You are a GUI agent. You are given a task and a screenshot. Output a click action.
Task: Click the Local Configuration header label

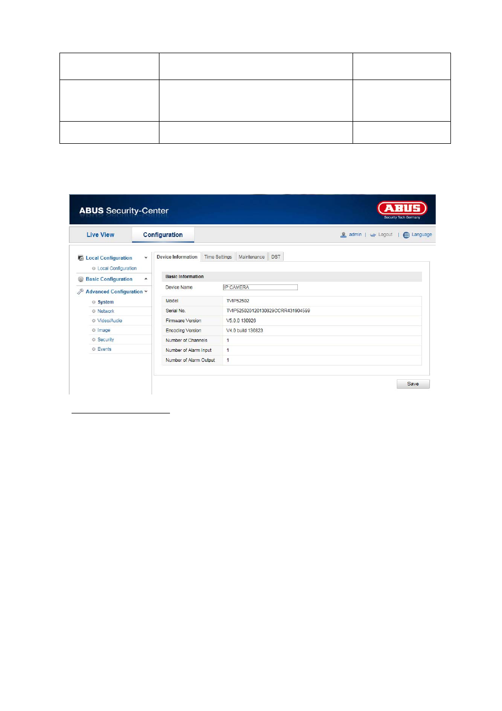click(109, 258)
